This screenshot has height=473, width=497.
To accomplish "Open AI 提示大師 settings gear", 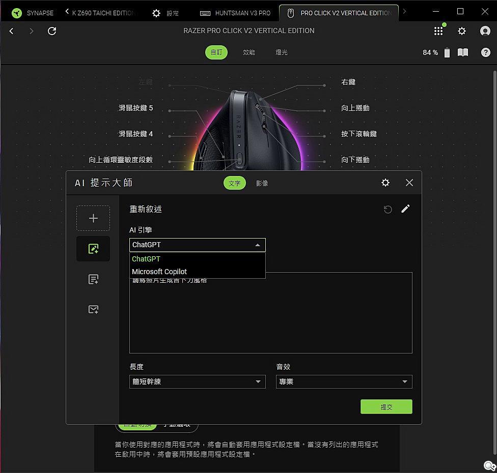I will click(385, 183).
